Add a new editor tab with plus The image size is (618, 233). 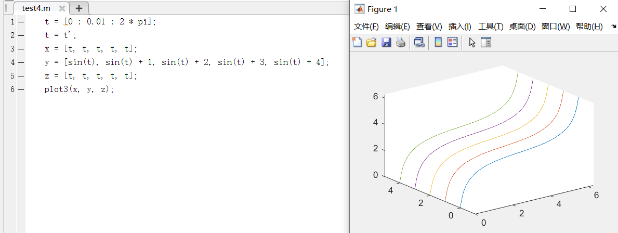[x=79, y=8]
